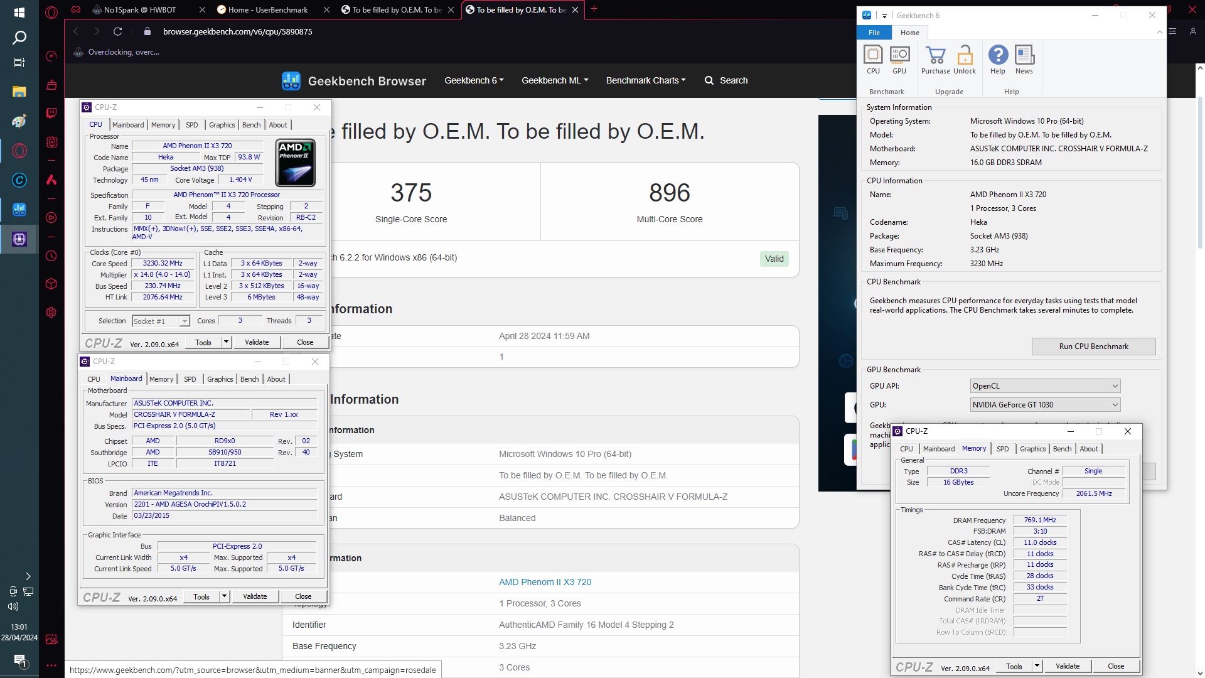This screenshot has width=1205, height=678.
Task: Switch to Geekbench via taskbar icon
Action: click(19, 210)
